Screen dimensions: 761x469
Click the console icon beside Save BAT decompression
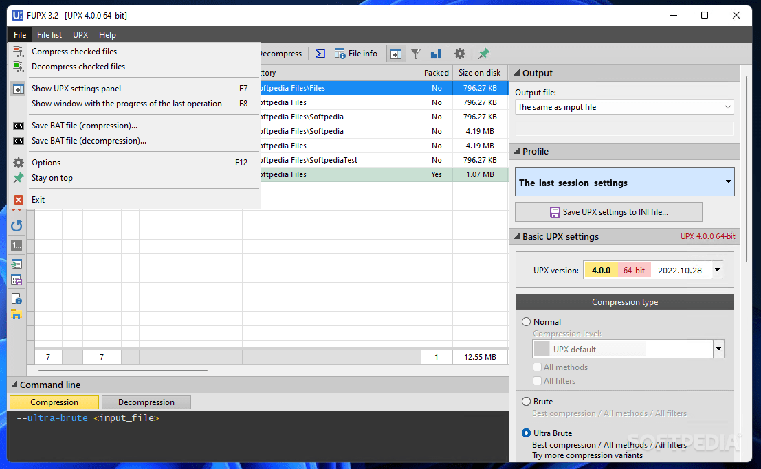tap(19, 141)
